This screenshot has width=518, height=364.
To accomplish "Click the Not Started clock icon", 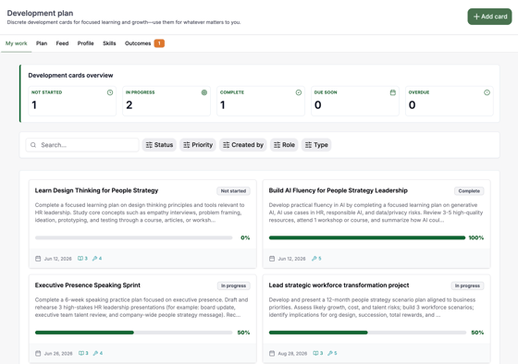I will click(x=110, y=92).
